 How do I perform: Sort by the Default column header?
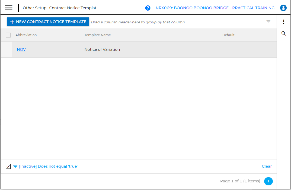[228, 35]
